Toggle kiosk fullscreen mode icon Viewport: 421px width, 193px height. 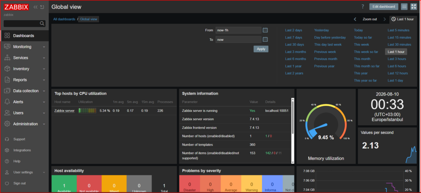pos(413,7)
